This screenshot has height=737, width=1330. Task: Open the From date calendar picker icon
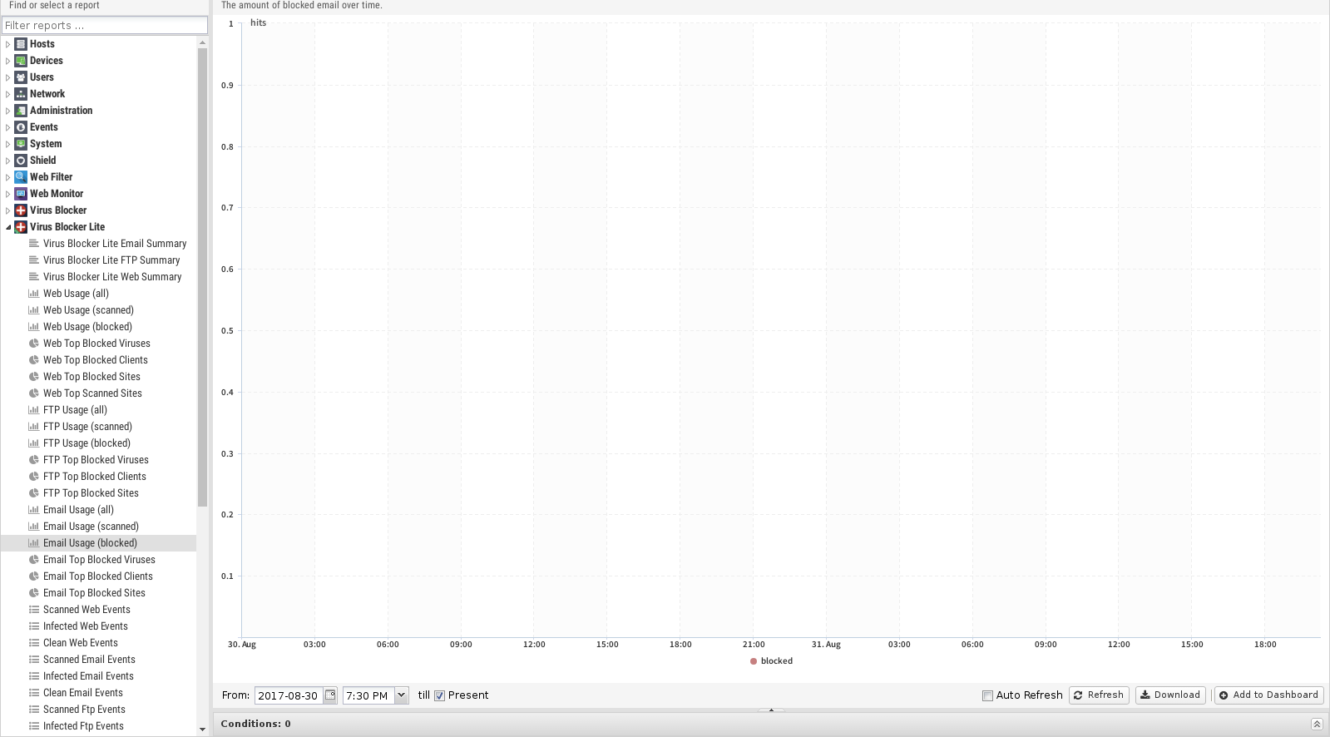pyautogui.click(x=330, y=695)
